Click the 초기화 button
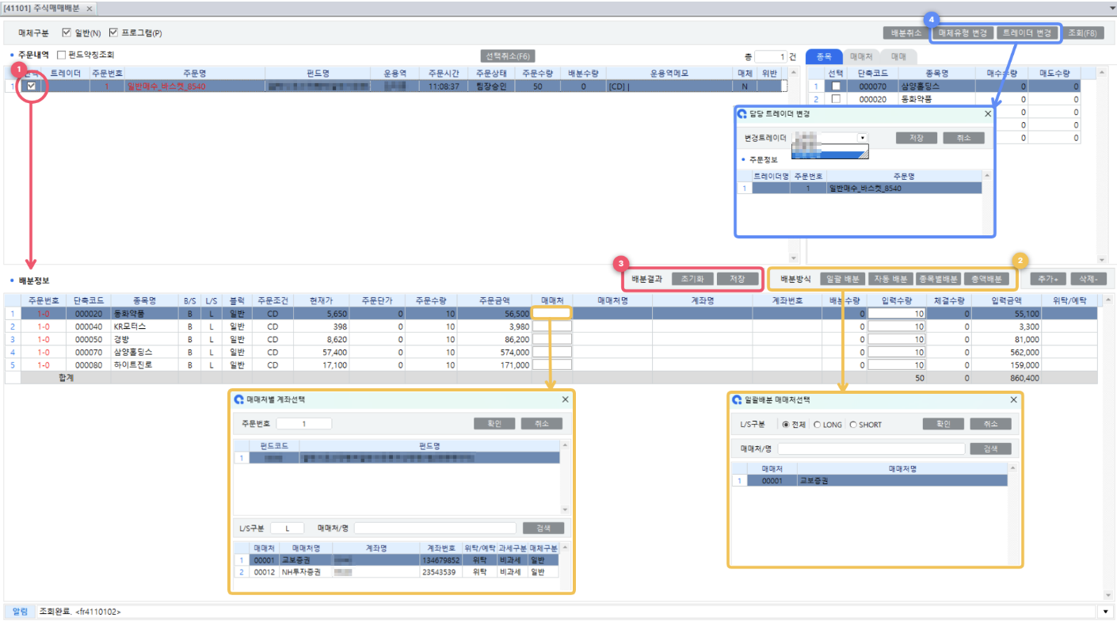 (x=692, y=279)
